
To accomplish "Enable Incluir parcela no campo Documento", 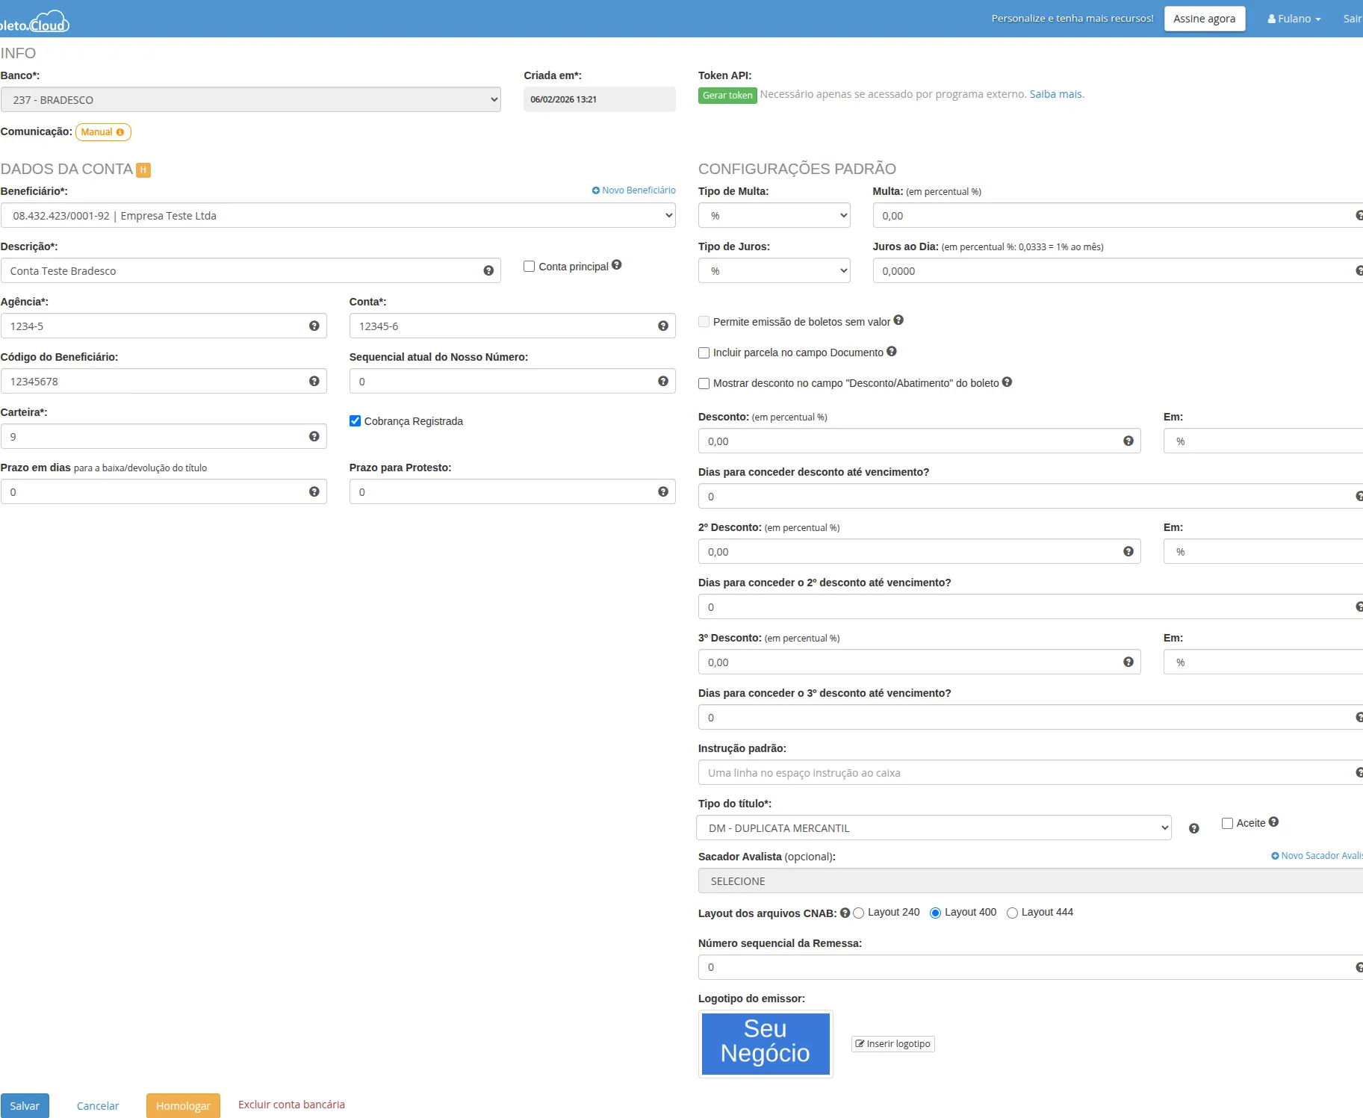I will [x=704, y=353].
